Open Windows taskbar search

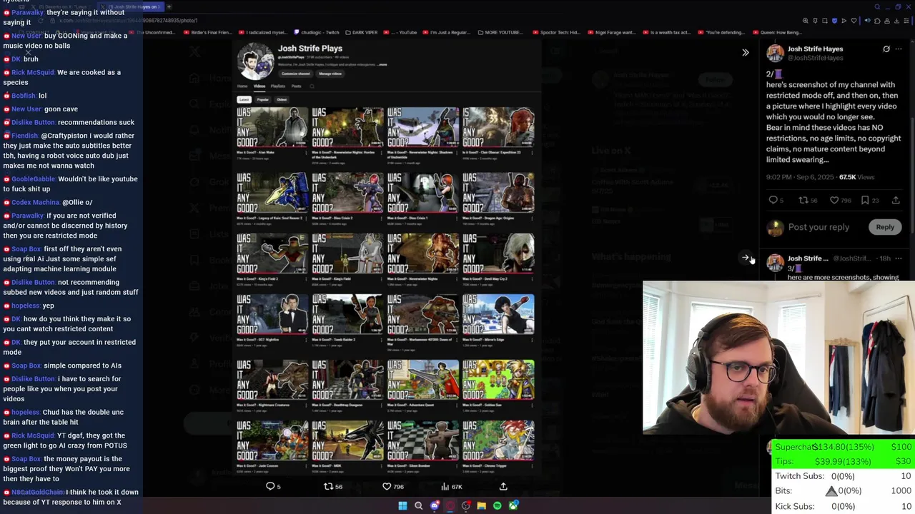pyautogui.click(x=418, y=505)
